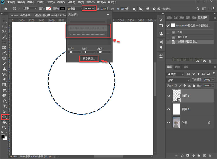The image size is (217, 159).
Task: Create new snapshot camera icon
Action: pyautogui.click(x=204, y=61)
